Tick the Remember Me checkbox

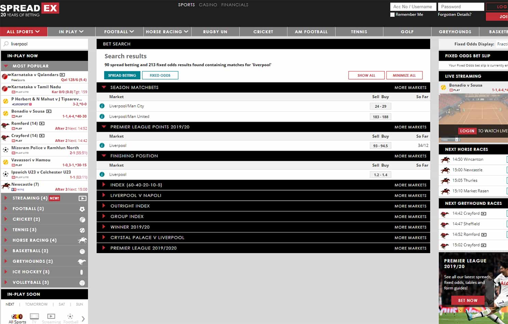coord(392,15)
